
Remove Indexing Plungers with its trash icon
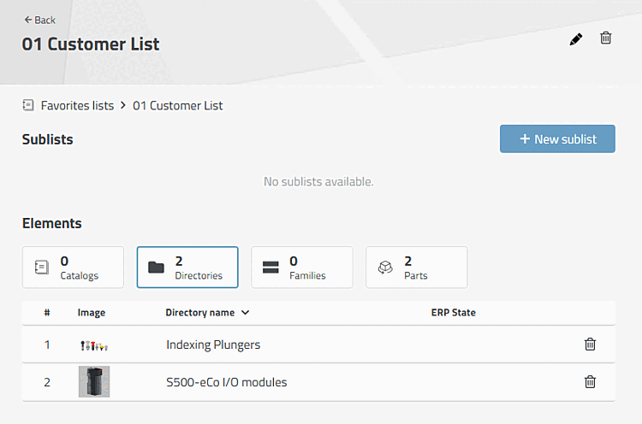tap(590, 344)
